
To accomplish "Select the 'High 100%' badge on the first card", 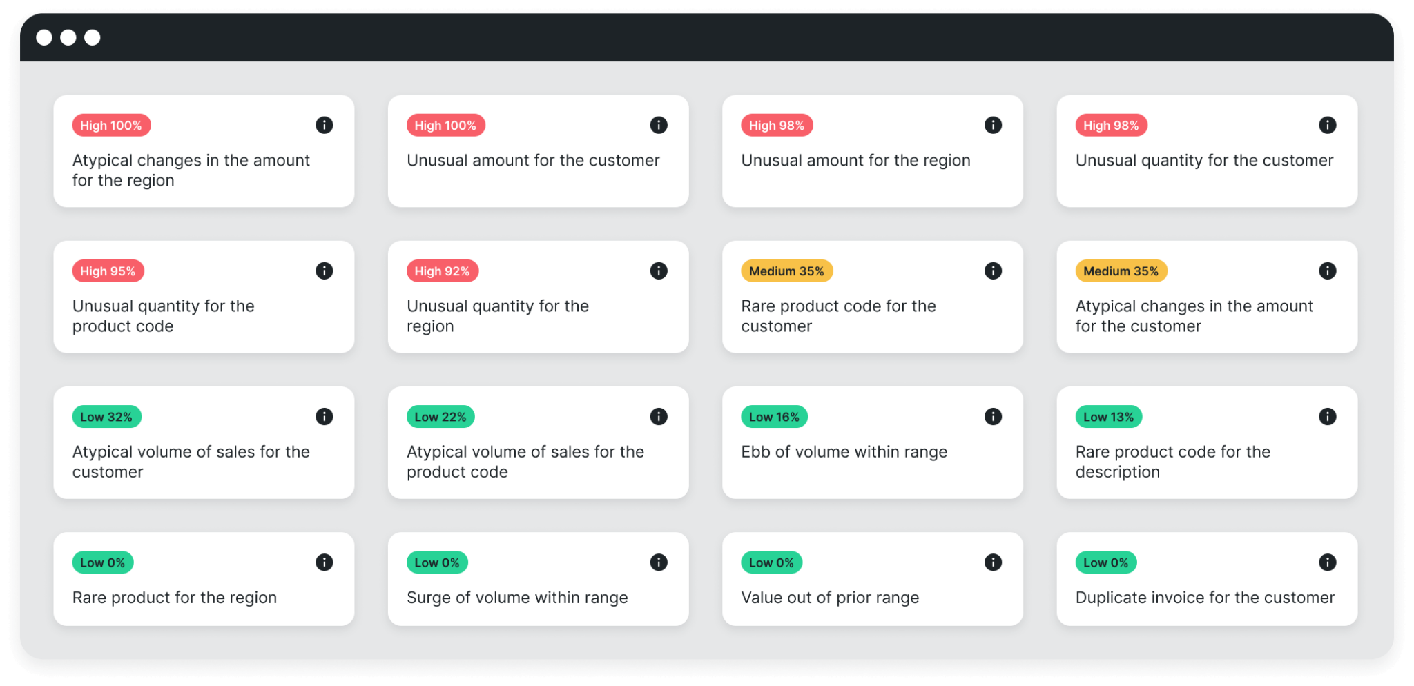I will pyautogui.click(x=111, y=125).
